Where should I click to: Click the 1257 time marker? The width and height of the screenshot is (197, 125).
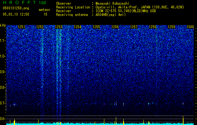[x=134, y=27]
